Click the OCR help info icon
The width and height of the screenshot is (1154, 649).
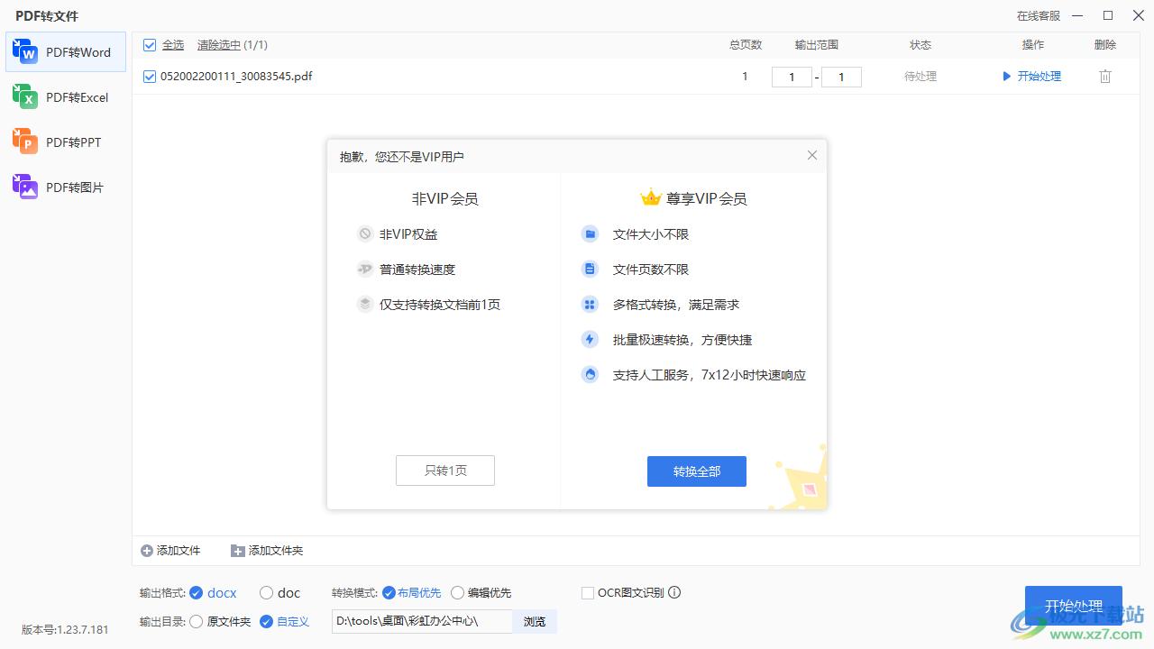coord(674,592)
